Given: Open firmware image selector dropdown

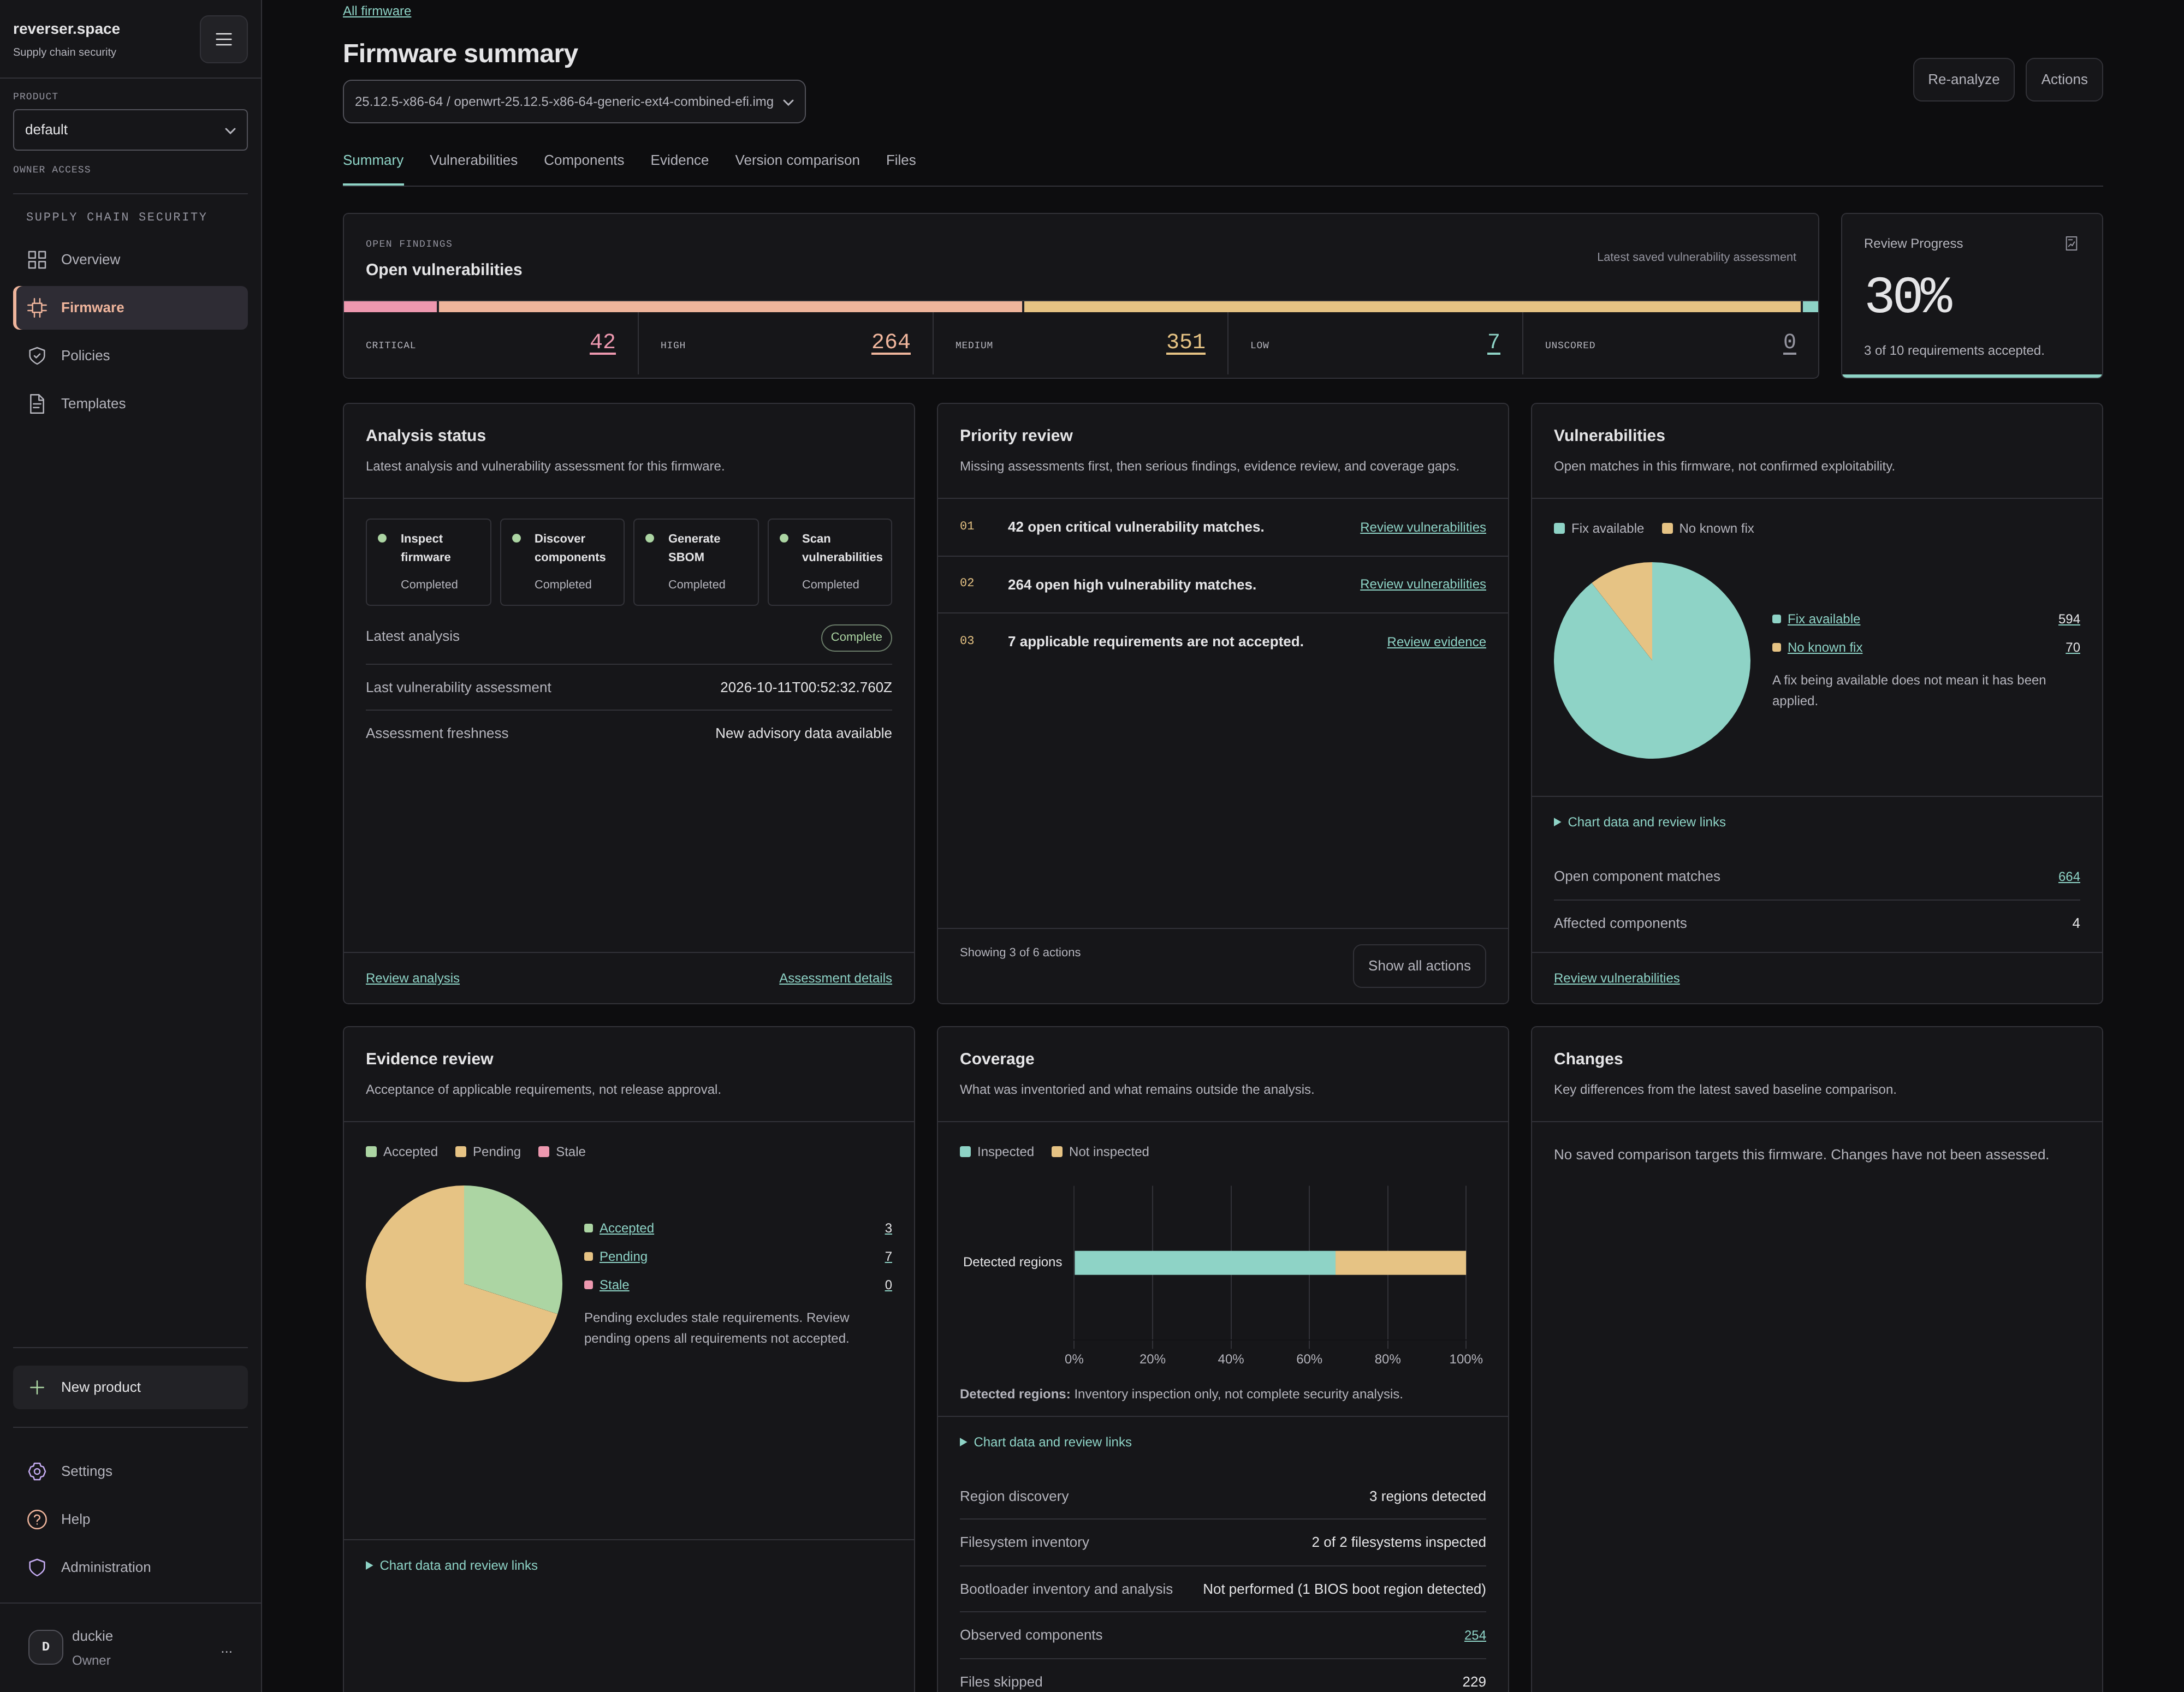Looking at the screenshot, I should pos(574,102).
